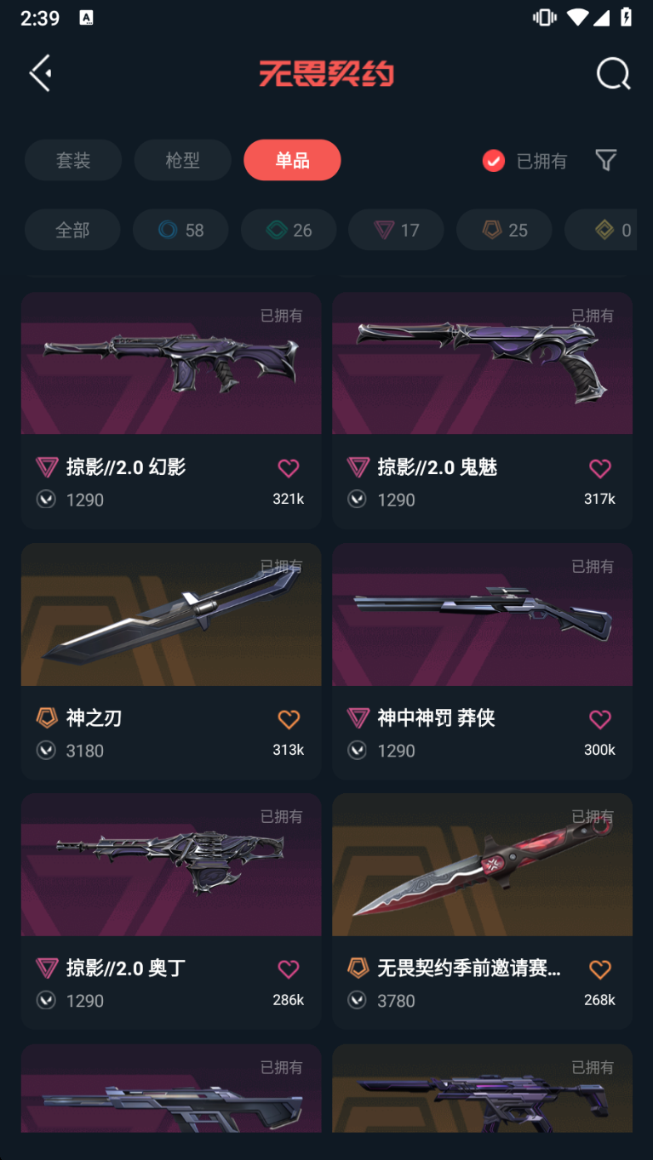Like 神之刃 using orange heart icon
Viewport: 653px width, 1160px height.
click(x=289, y=718)
